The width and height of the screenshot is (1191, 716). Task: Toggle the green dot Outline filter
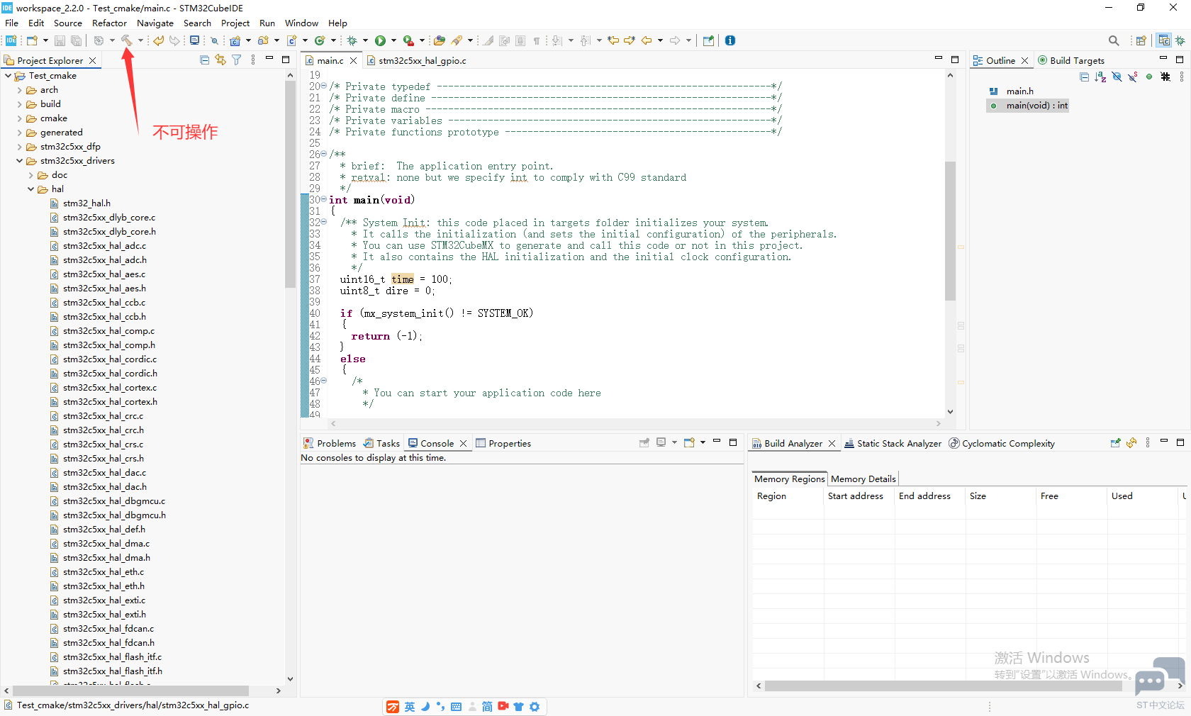1149,77
